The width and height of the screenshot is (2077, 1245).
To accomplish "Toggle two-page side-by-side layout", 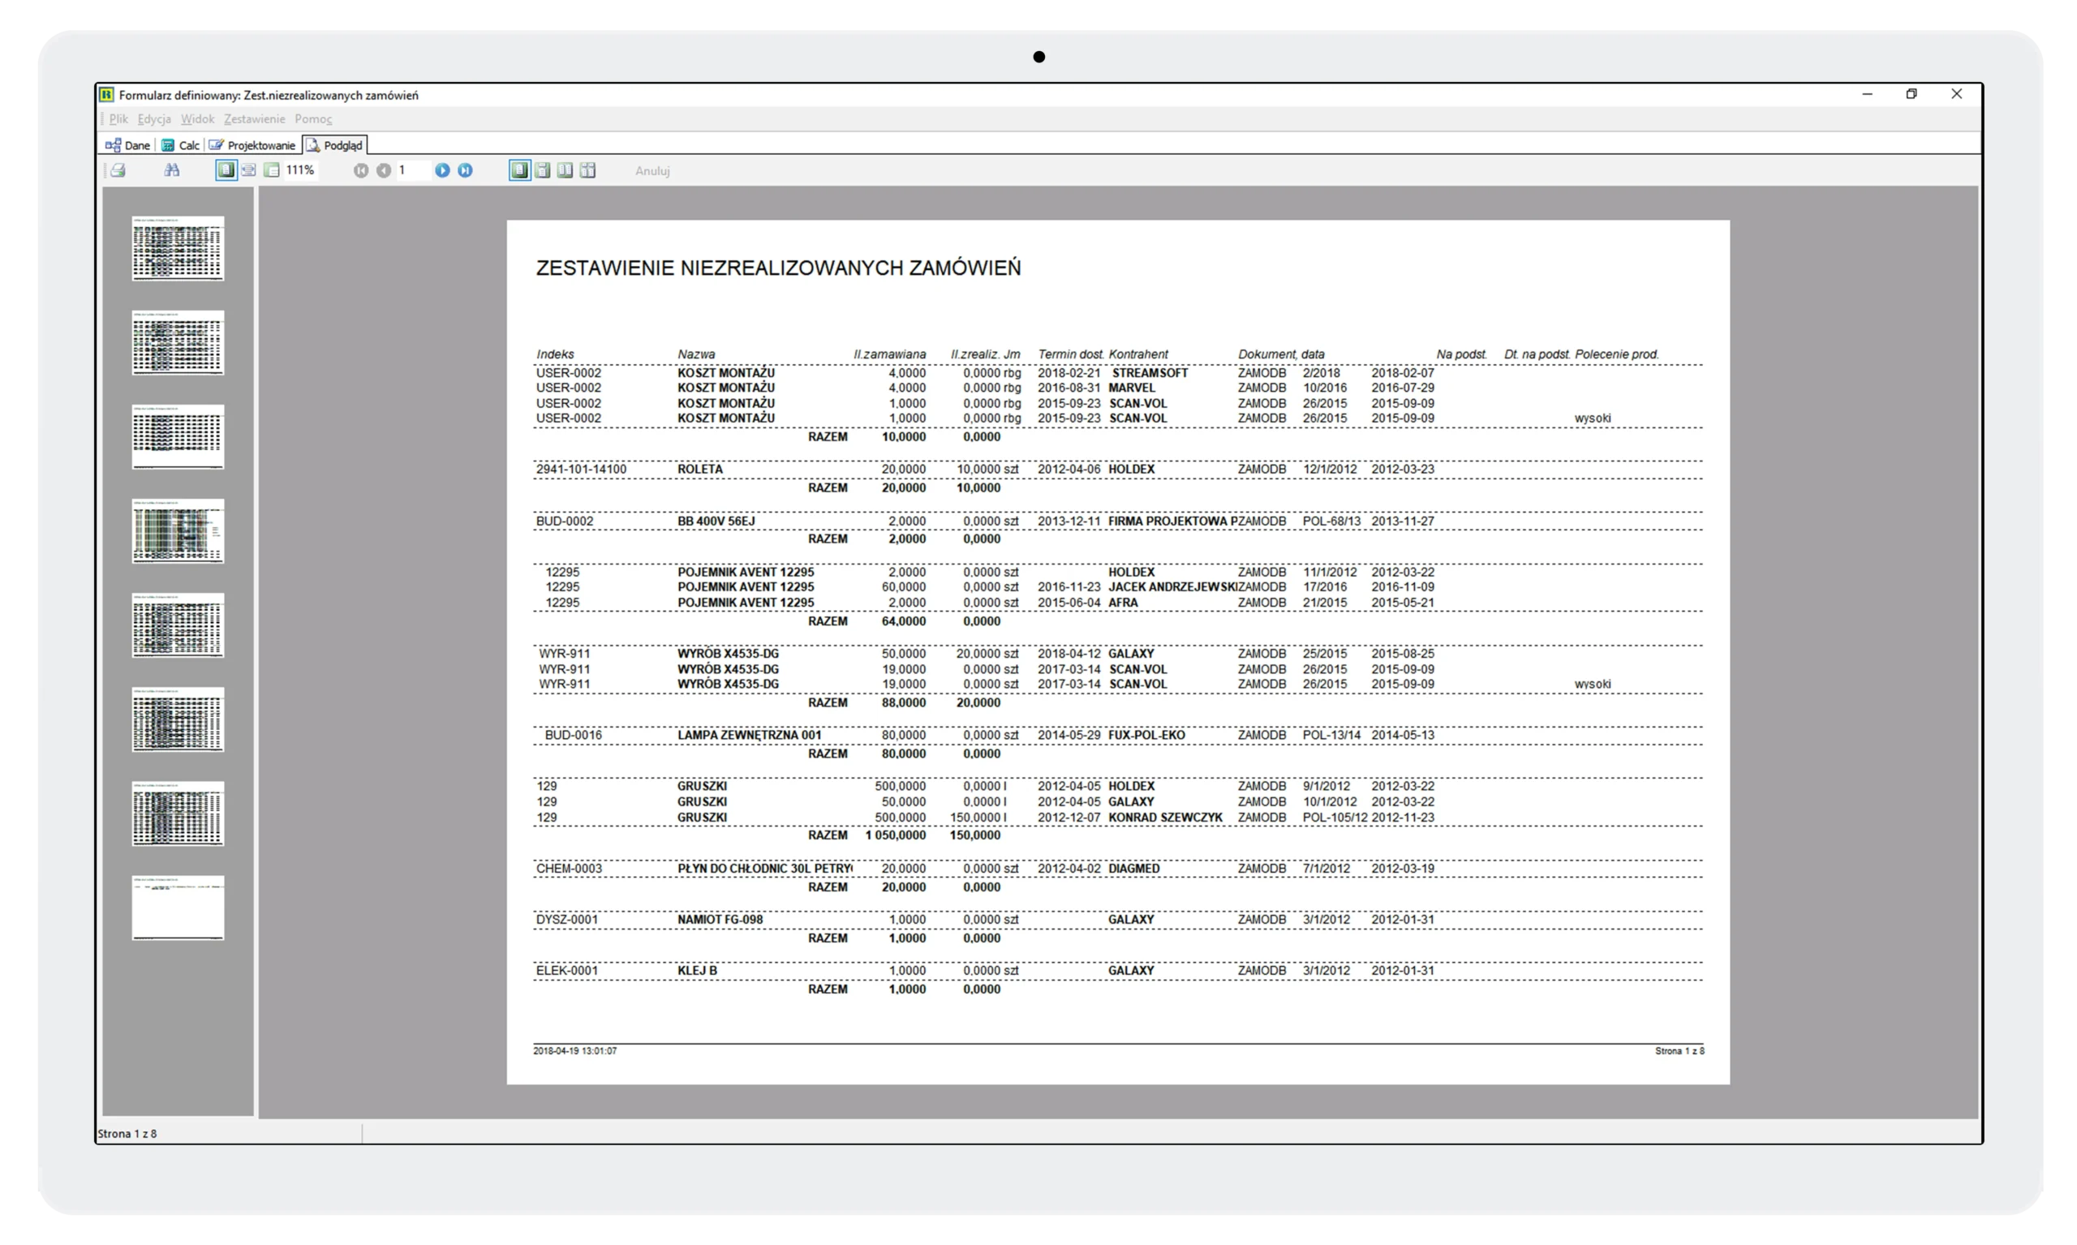I will point(565,170).
